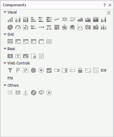
Task: Select the signature pen icon in Others
Action: point(10,93)
